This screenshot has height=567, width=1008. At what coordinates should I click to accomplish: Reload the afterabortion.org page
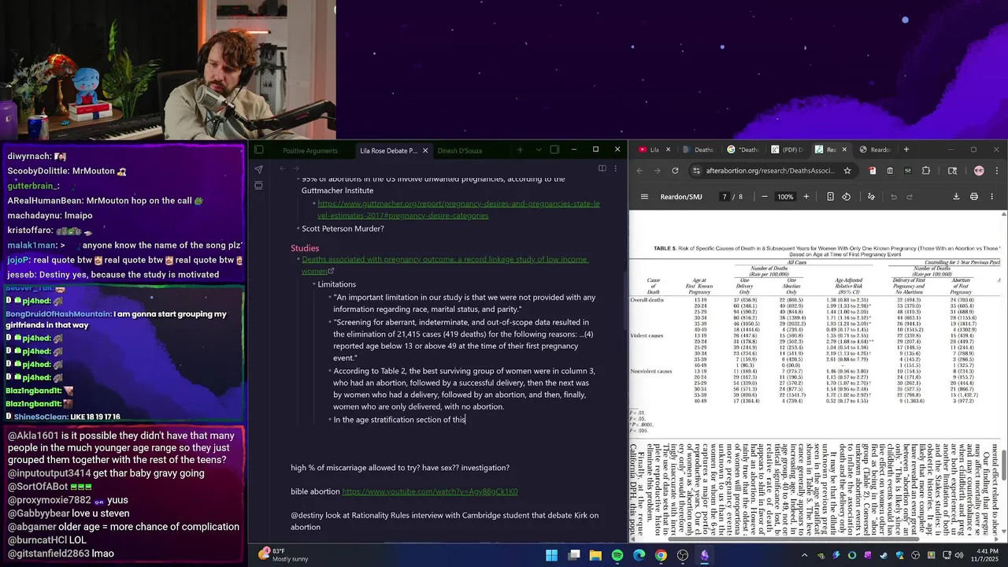[x=675, y=171]
